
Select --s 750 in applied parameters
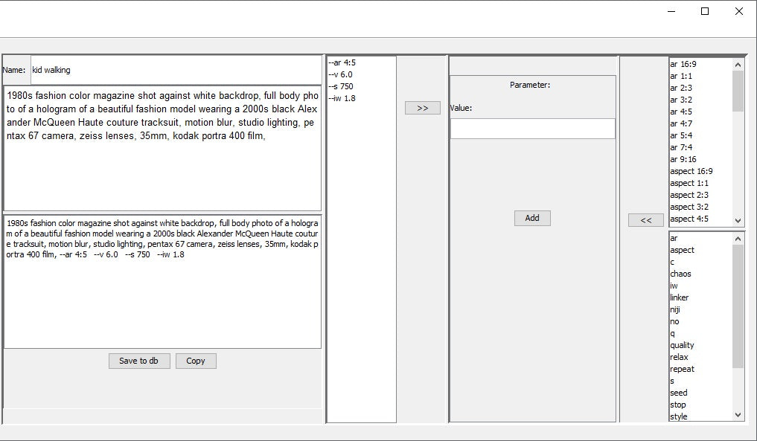pyautogui.click(x=340, y=86)
